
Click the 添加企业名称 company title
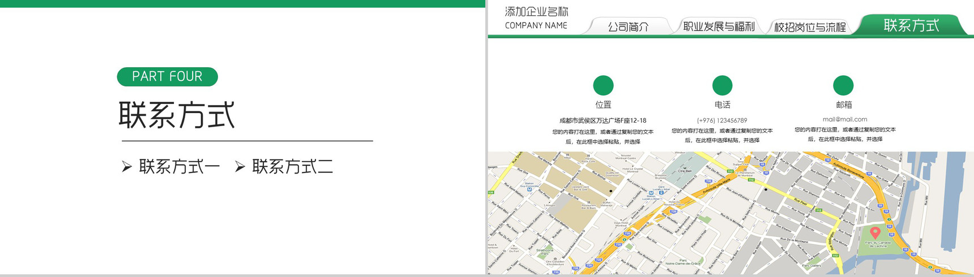536,11
